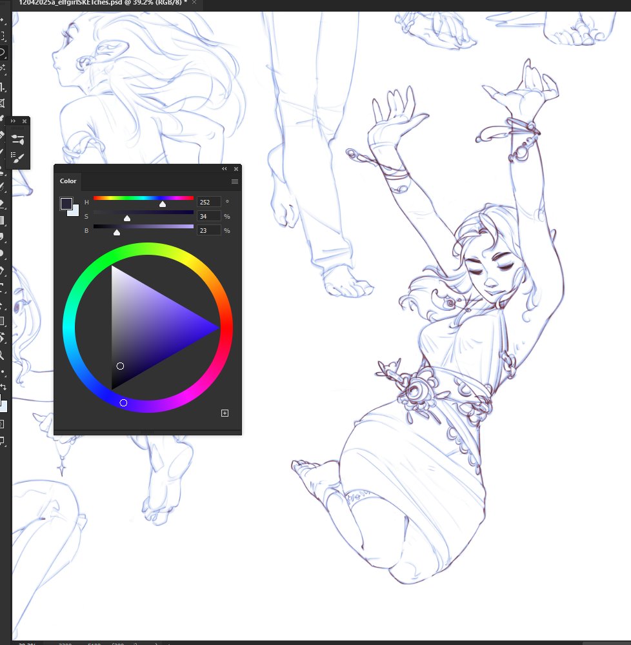Click the H value field showing 252
The height and width of the screenshot is (645, 631).
tap(208, 202)
